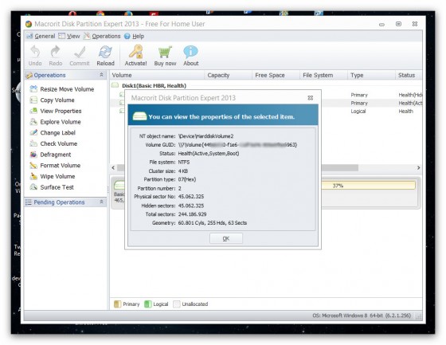Click the Unallocated legend color swatch

[x=177, y=304]
